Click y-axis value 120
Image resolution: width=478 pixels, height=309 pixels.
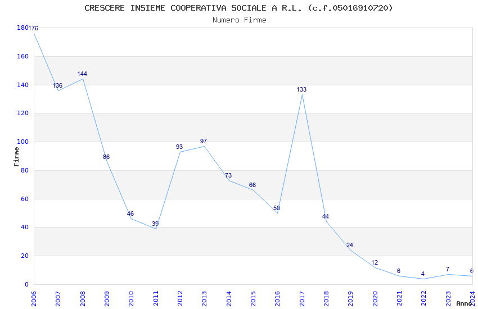pyautogui.click(x=22, y=113)
